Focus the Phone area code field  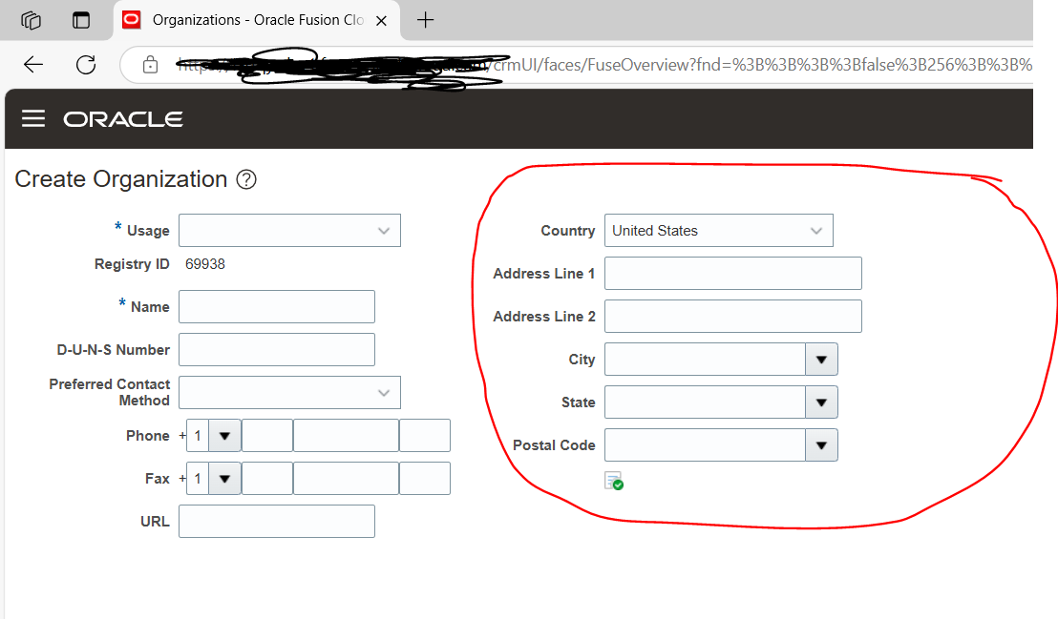(x=267, y=436)
